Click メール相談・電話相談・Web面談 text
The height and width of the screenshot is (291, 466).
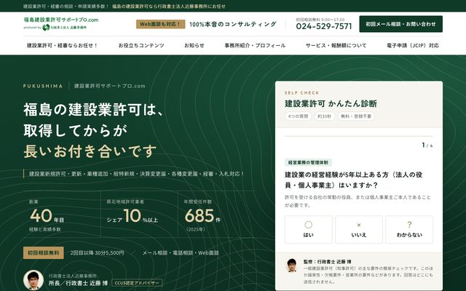(181, 253)
